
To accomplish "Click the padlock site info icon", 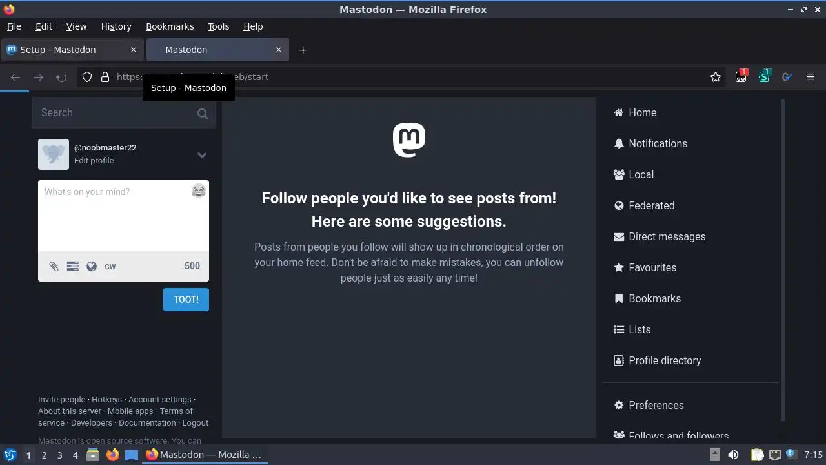I will tap(105, 77).
